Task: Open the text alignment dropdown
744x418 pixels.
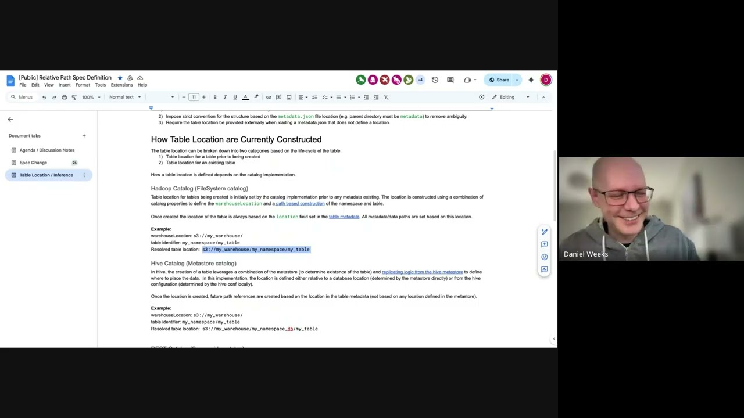Action: [x=302, y=98]
